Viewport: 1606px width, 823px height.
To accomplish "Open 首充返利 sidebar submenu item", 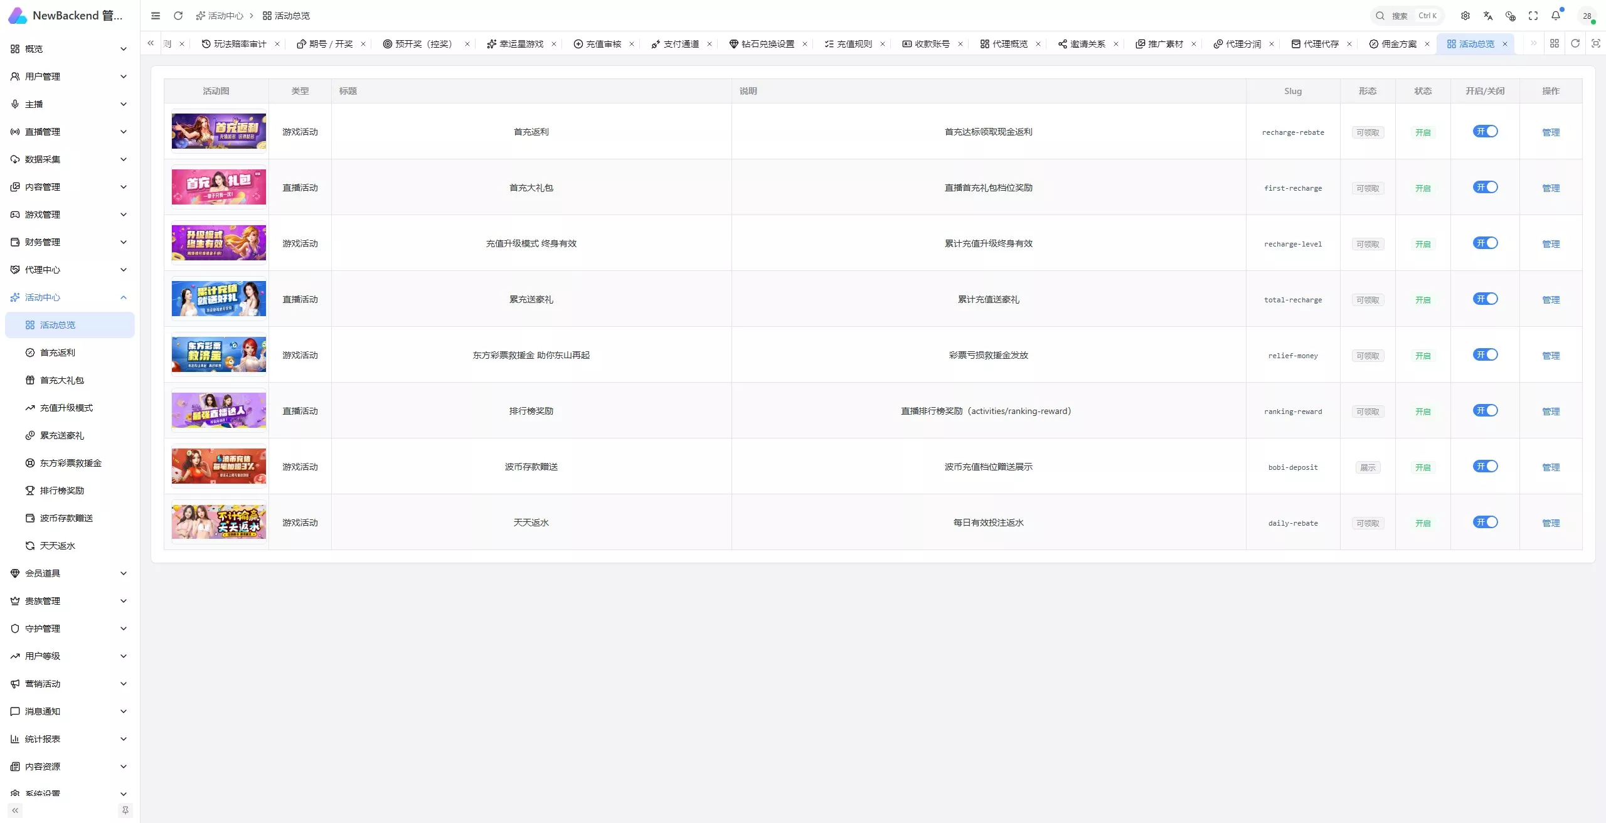I will click(x=70, y=353).
